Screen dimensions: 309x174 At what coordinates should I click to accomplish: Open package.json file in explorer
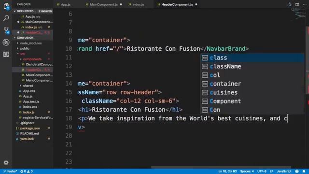(x=33, y=128)
